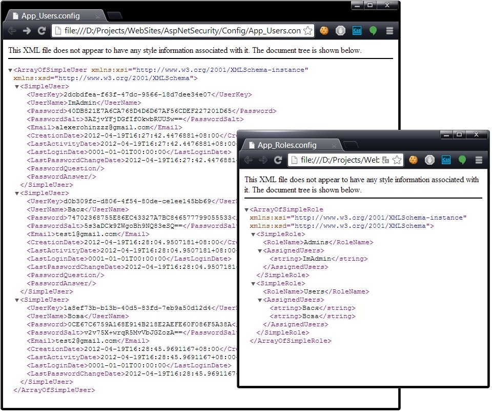Click the Admins RoleName value
492x413 pixels.
316,243
